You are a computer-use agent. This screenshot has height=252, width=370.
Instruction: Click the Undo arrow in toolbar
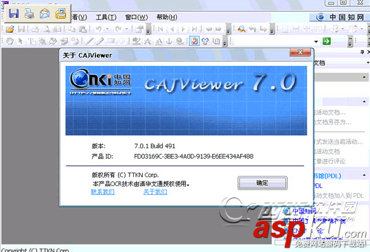(x=99, y=29)
